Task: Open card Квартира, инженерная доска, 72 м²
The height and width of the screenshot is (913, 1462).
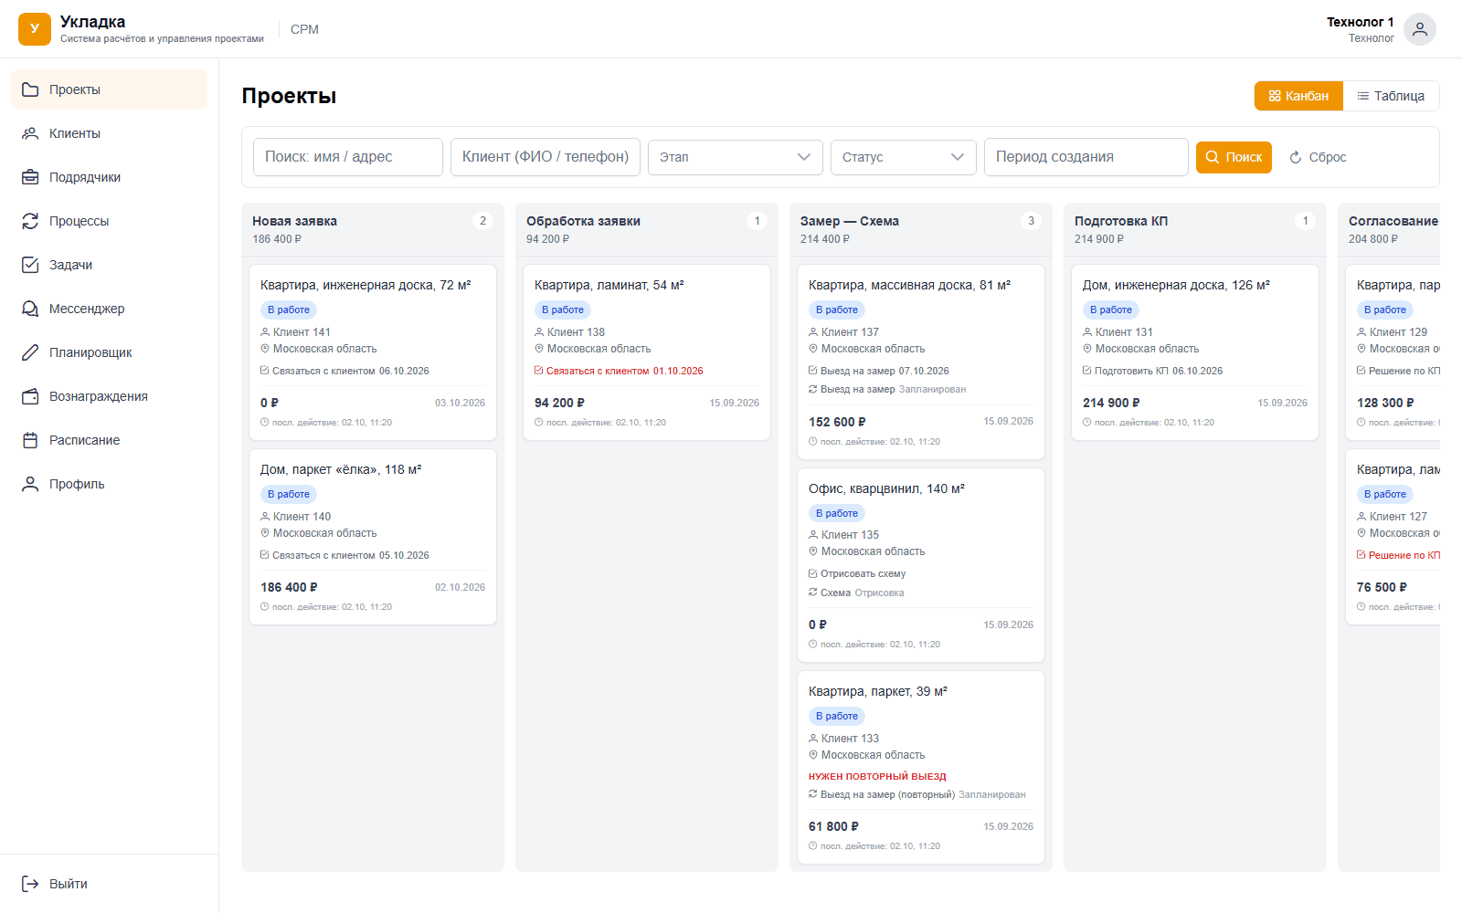Action: point(373,352)
